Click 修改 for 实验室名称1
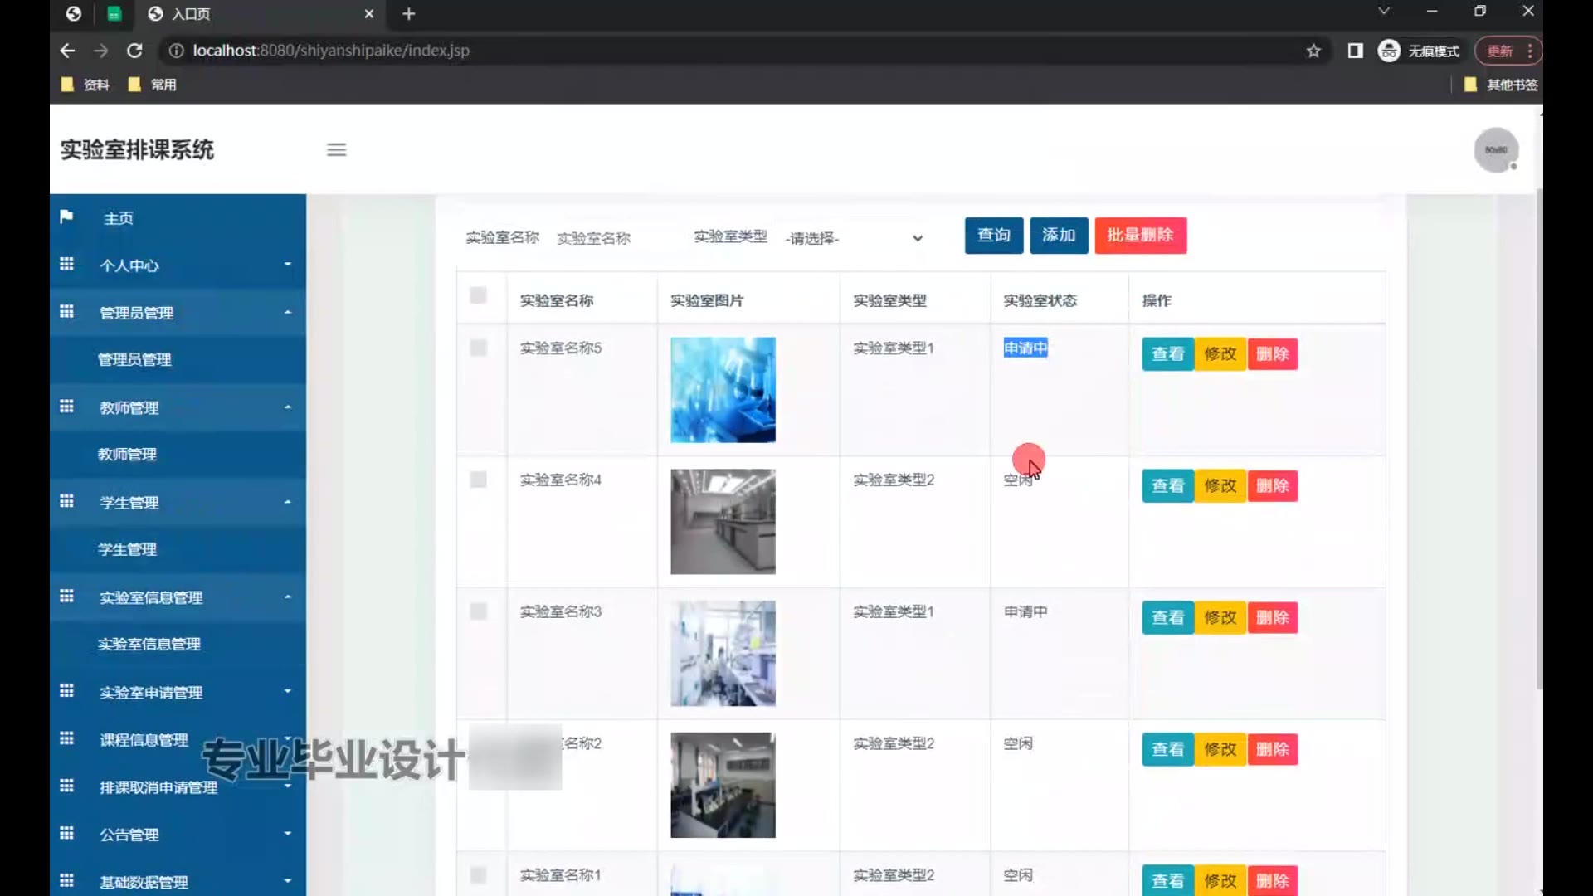1593x896 pixels. pos(1220,881)
